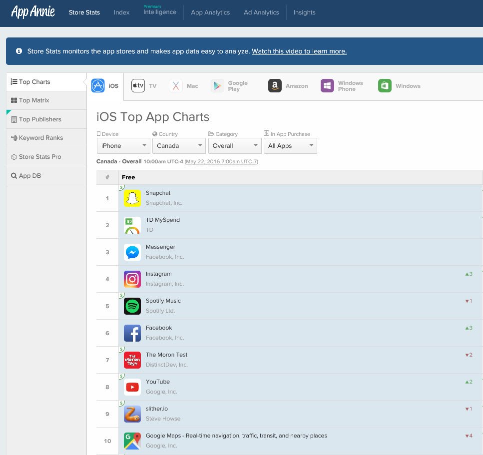Open Insights in top navigation
The width and height of the screenshot is (483, 455).
pyautogui.click(x=304, y=12)
